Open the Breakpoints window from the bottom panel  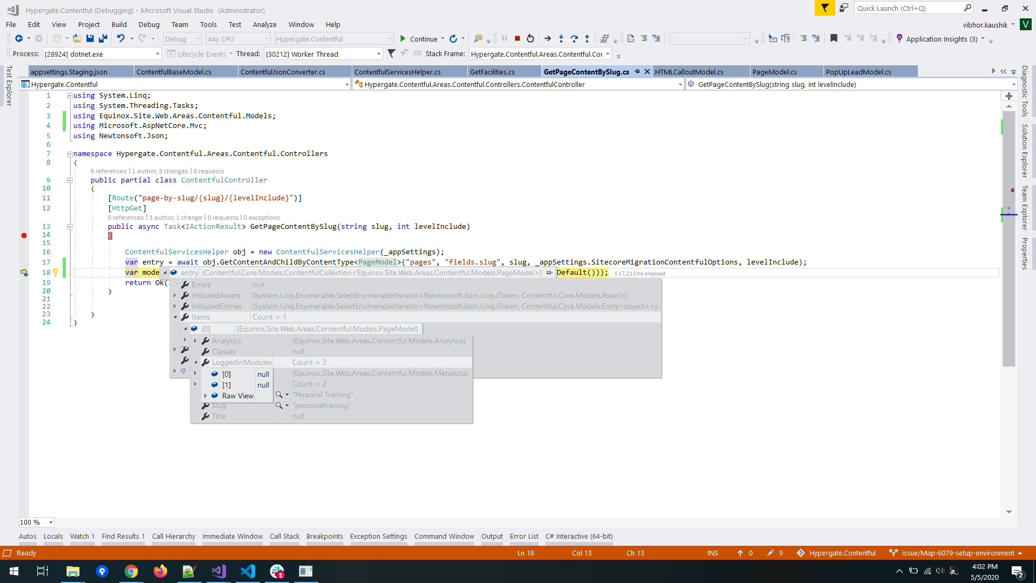tap(325, 536)
